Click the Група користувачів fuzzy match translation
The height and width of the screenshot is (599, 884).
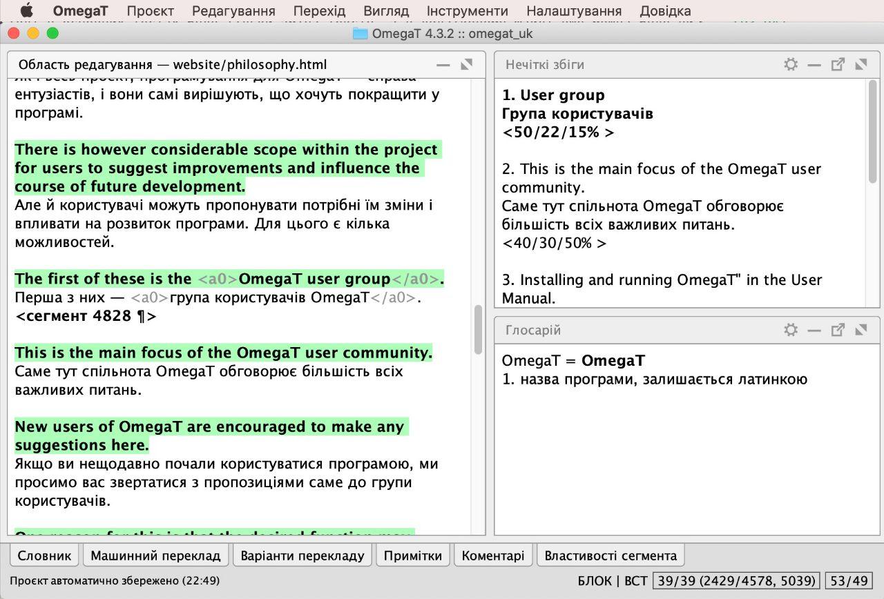pos(577,114)
